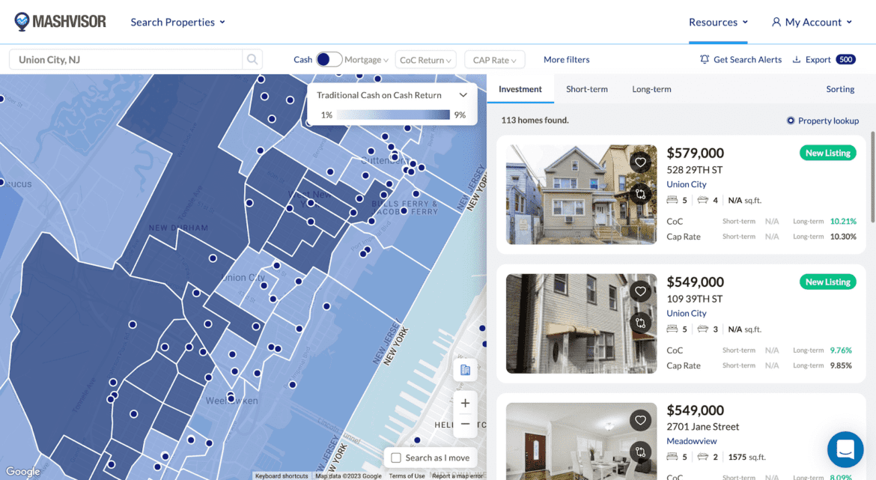Open the CAP Rate filter dropdown

494,59
